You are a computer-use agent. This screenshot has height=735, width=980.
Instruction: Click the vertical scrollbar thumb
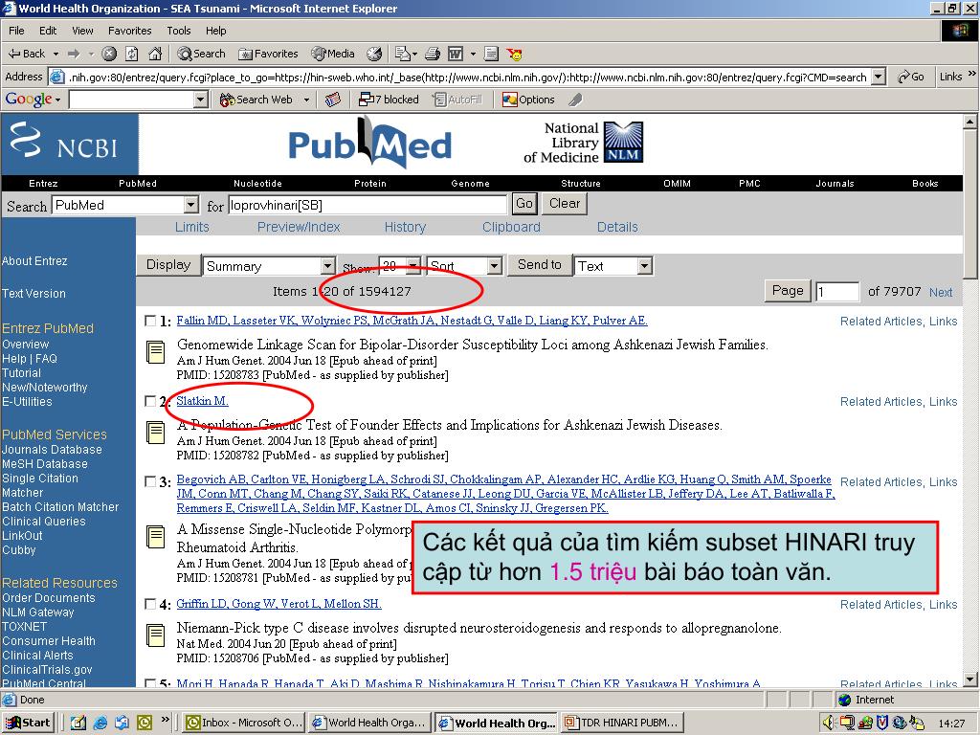(x=970, y=205)
